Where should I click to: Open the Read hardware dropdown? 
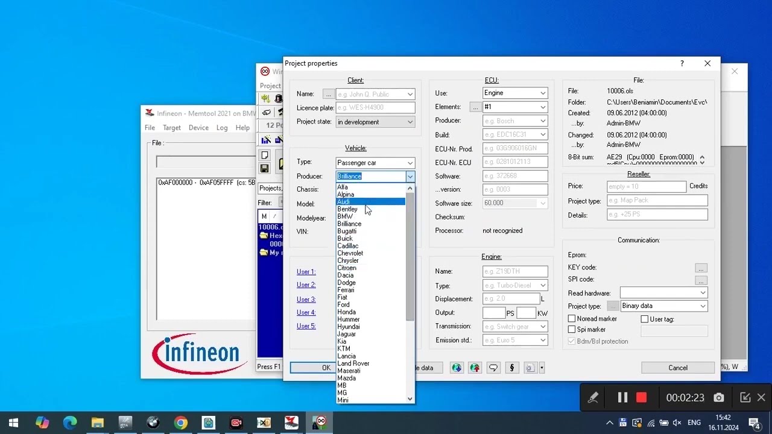click(703, 293)
